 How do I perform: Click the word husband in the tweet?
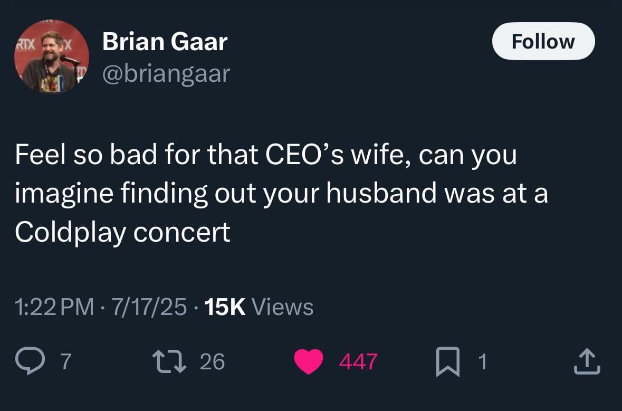pyautogui.click(x=381, y=193)
